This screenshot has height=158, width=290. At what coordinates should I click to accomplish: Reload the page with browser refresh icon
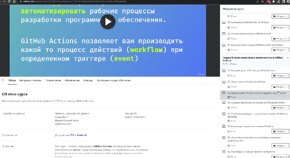pos(9,1)
